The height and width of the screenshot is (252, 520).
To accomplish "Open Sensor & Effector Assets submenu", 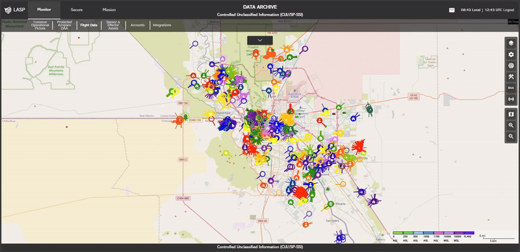I will click(113, 25).
